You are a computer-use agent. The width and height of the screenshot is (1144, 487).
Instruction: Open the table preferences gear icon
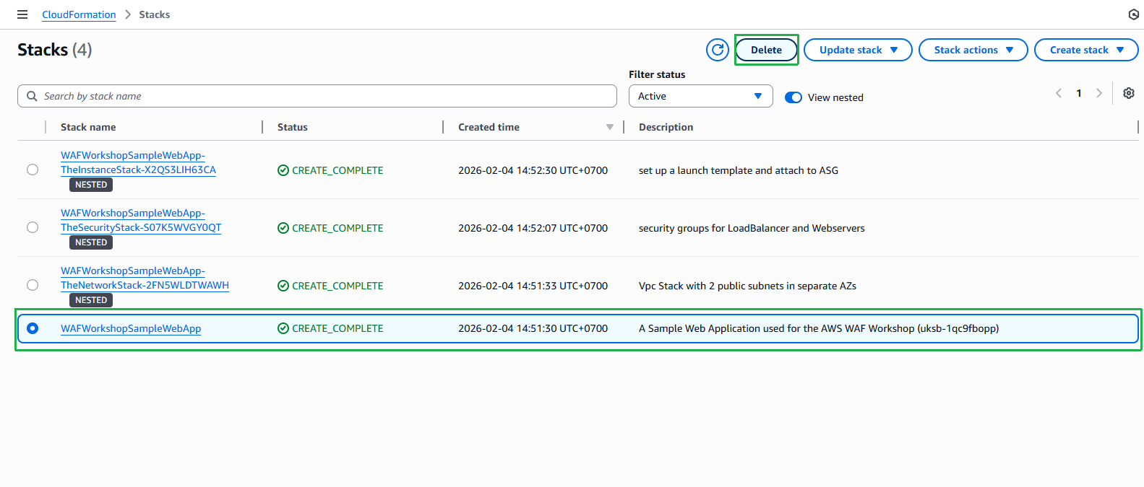pos(1129,93)
